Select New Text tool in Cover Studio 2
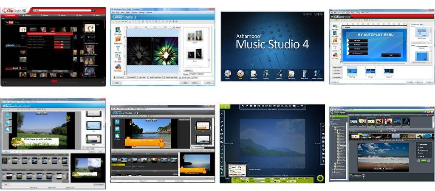This screenshot has width=435, height=191. pos(118,50)
